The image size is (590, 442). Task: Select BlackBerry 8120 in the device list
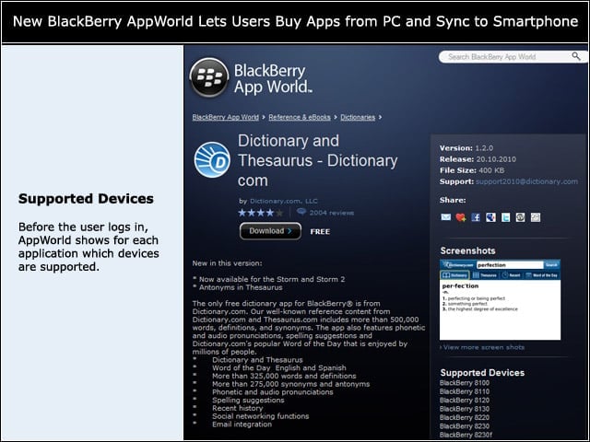click(x=465, y=401)
